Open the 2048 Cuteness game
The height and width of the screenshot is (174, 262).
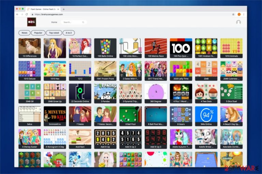coord(231,71)
